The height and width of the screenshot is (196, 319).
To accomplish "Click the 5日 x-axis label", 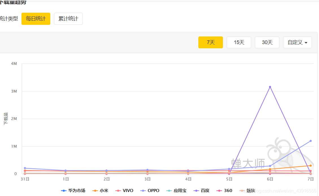I will [x=229, y=179].
